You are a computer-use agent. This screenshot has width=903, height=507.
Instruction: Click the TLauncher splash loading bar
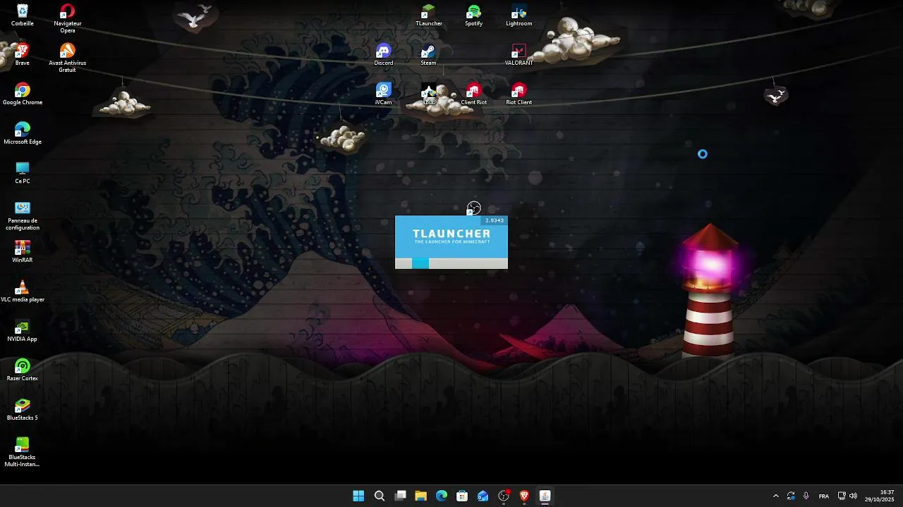coord(451,263)
